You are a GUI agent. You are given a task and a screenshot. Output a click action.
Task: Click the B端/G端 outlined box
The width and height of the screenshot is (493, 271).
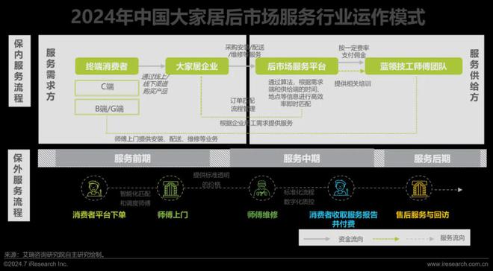click(107, 107)
